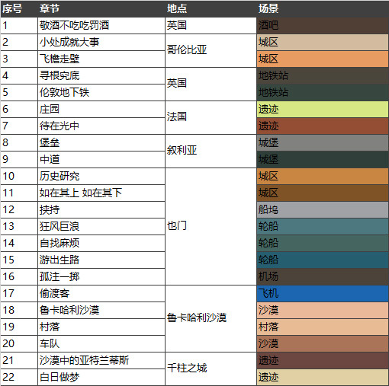Click location cell 英国 in row 1
389x386 pixels.
tap(211, 25)
